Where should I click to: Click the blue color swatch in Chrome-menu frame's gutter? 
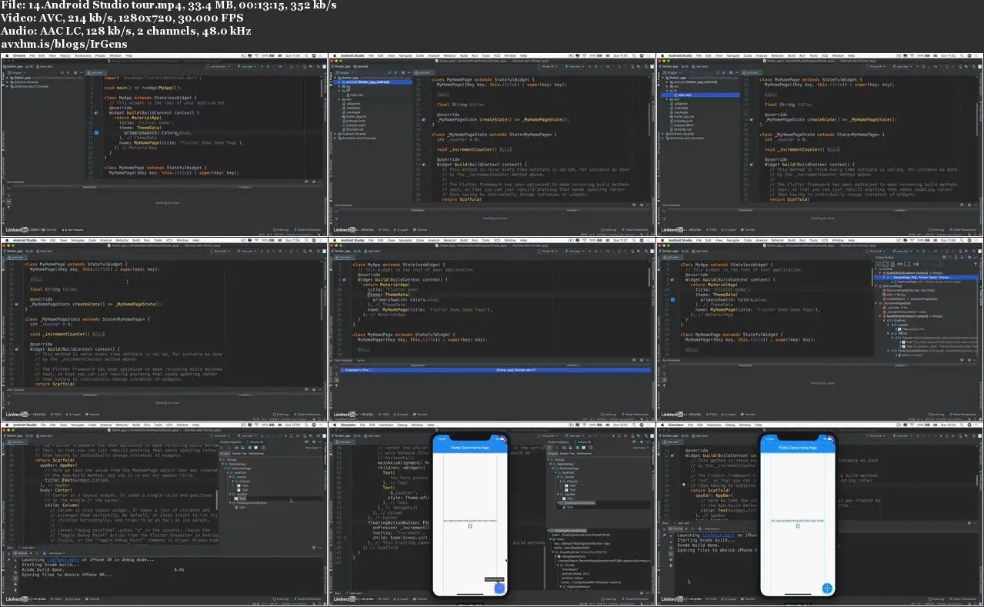(96, 133)
